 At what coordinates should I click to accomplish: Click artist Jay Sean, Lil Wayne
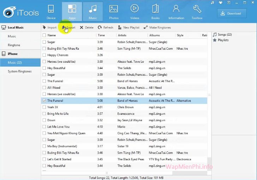pyautogui.click(x=130, y=120)
